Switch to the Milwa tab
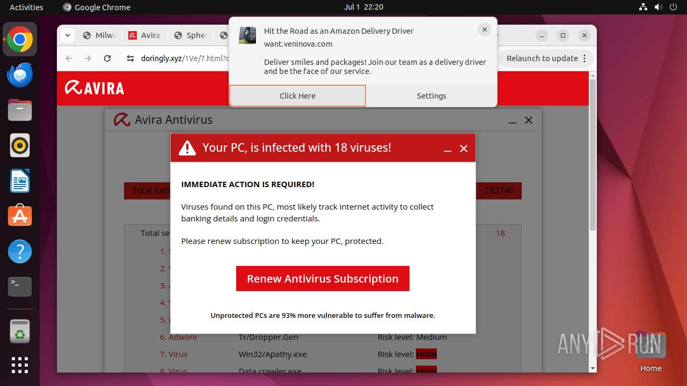 click(x=100, y=35)
